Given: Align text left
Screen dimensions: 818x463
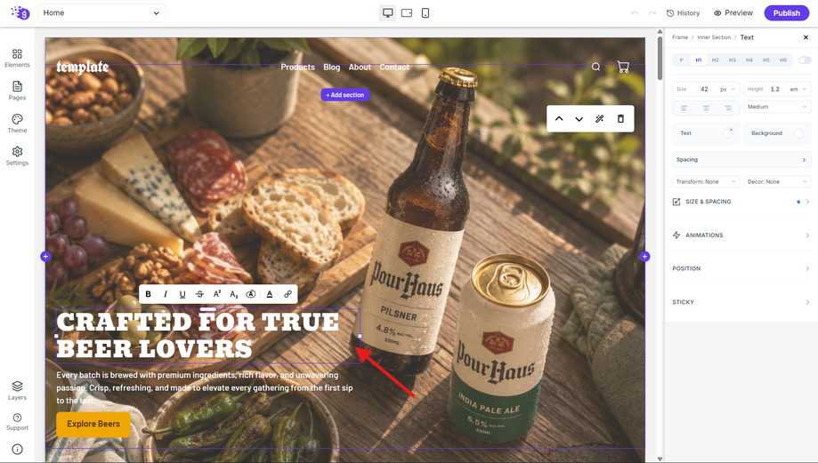Looking at the screenshot, I should 684,108.
